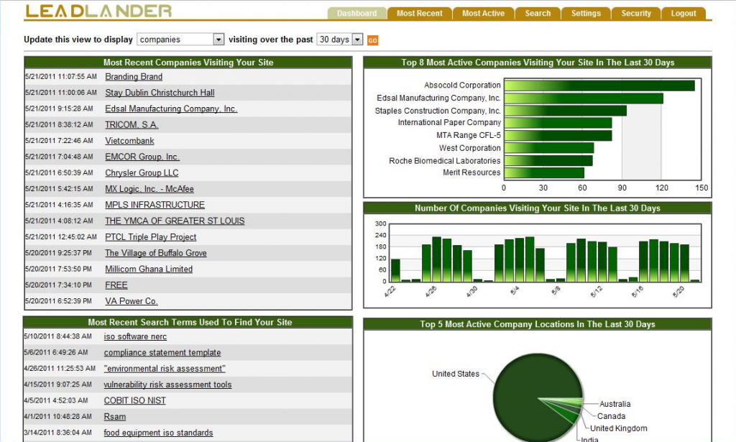Click the LeadLander logo

click(x=98, y=11)
